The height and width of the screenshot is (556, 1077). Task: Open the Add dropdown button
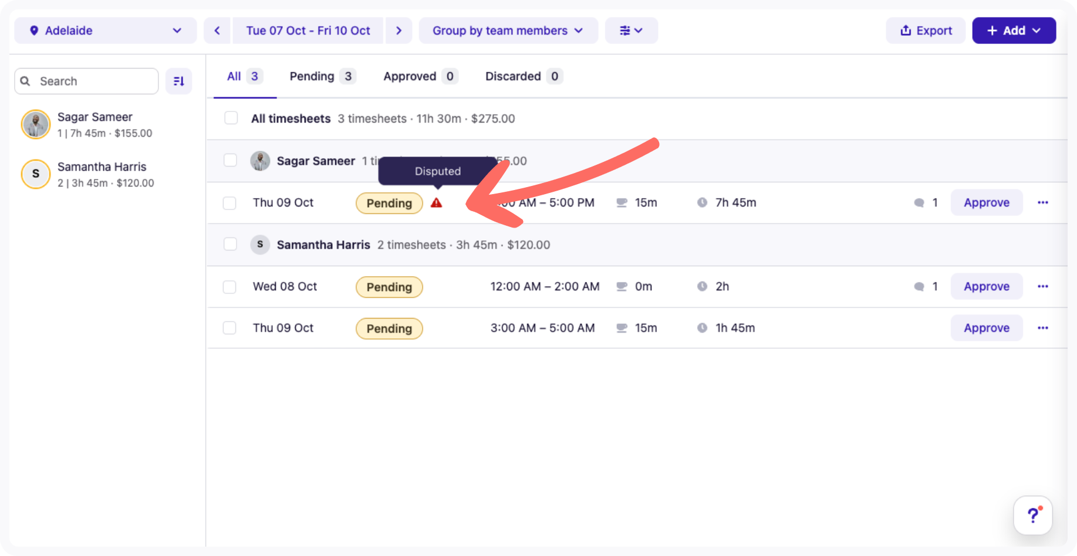point(1014,30)
